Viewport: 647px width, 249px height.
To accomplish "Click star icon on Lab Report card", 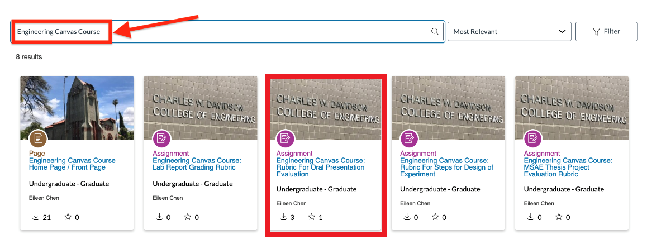I will 188,217.
